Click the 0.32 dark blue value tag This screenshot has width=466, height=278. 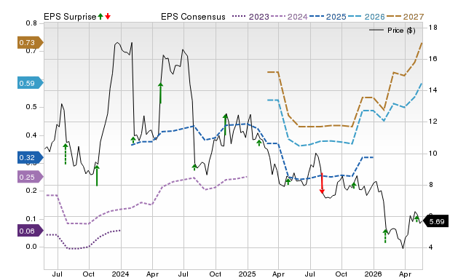[30, 157]
